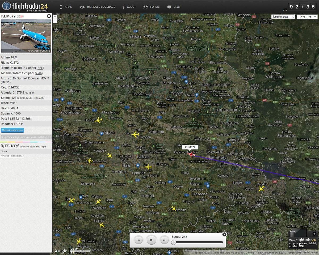The height and width of the screenshot is (255, 319).
Task: Select the yellow plane near Saalfeld
Action: [102, 225]
